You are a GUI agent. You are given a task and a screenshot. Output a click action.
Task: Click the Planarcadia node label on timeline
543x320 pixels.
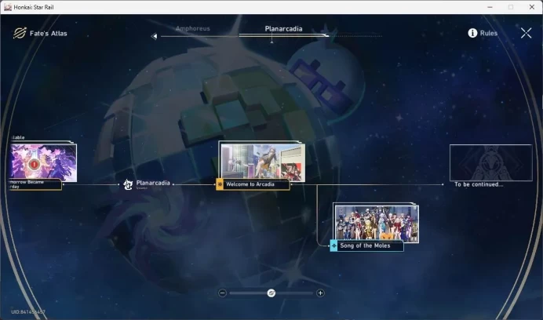pos(153,183)
